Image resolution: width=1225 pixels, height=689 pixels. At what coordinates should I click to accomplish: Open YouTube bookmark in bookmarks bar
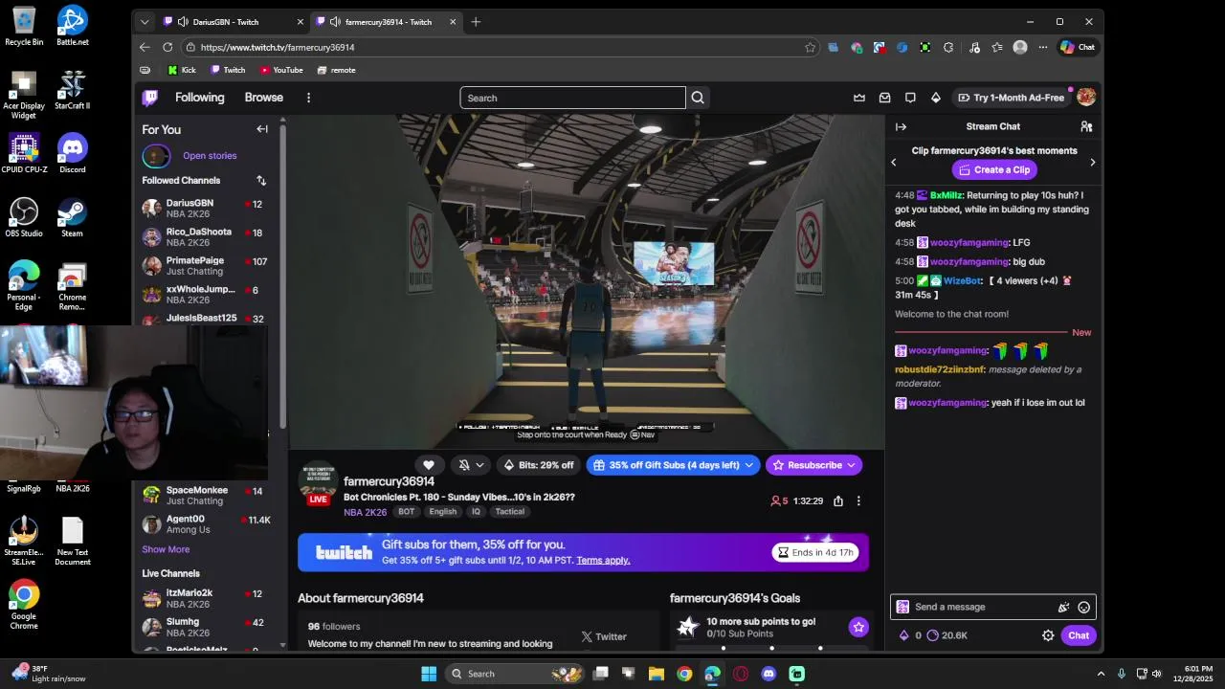tap(281, 70)
